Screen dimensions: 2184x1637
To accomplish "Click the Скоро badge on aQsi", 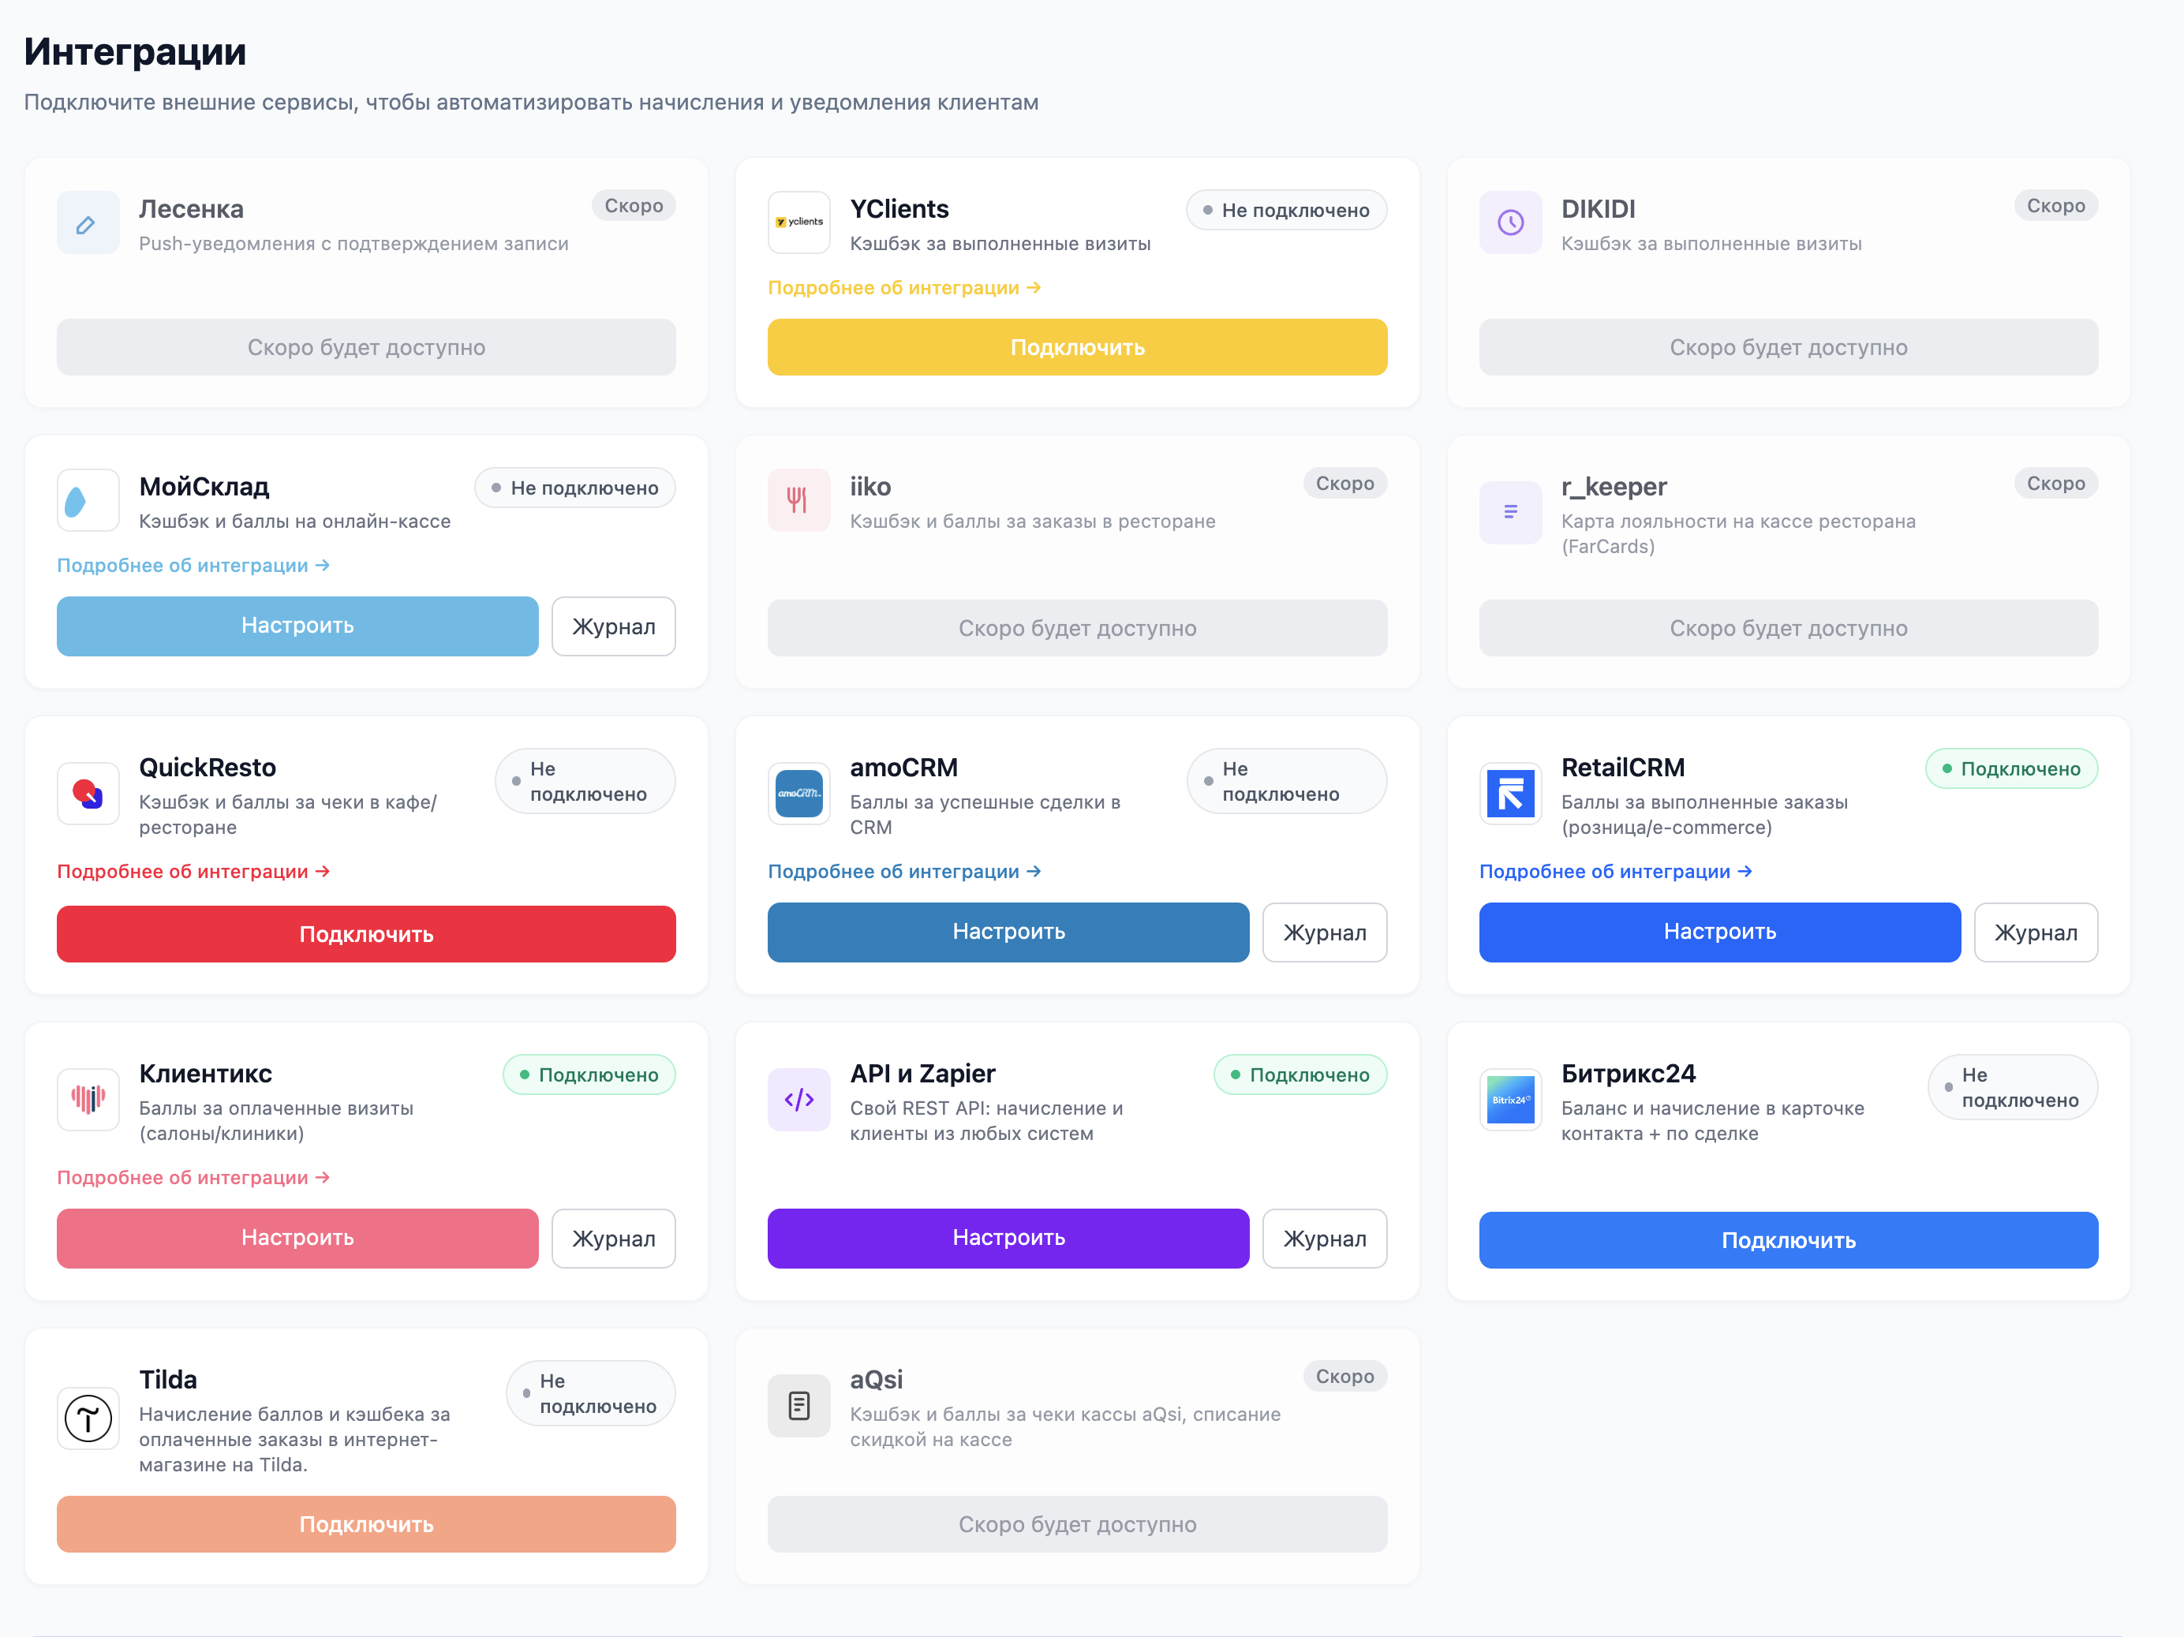I will click(x=1344, y=1375).
